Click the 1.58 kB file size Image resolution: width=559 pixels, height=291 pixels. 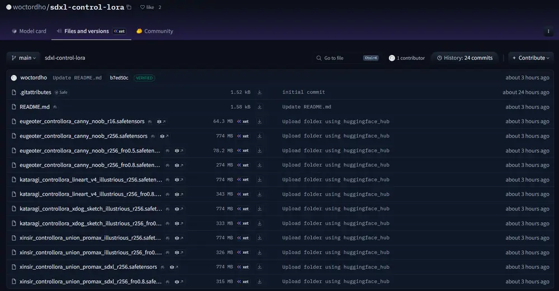tap(240, 107)
